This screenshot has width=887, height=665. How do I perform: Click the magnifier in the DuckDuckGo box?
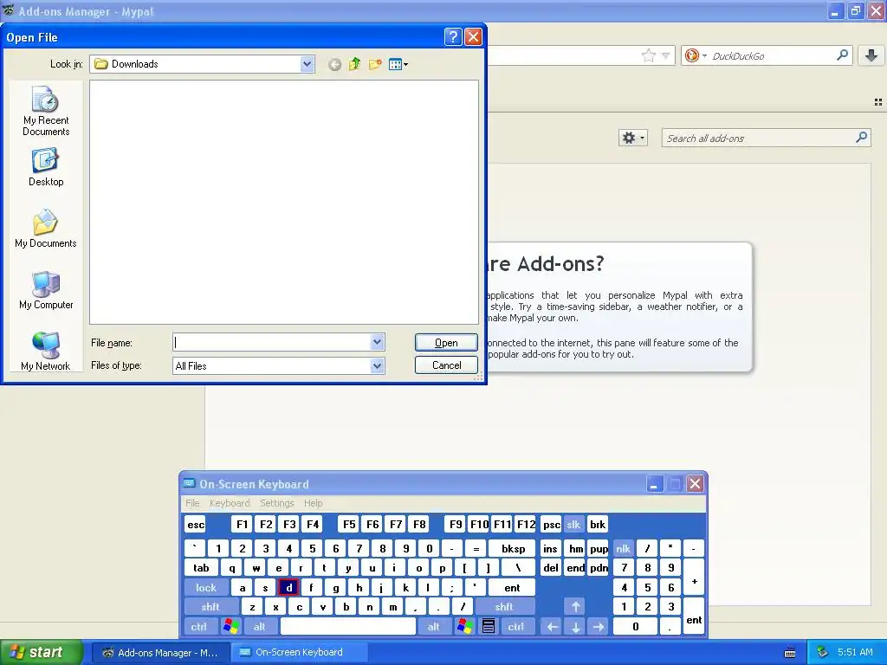pos(842,55)
